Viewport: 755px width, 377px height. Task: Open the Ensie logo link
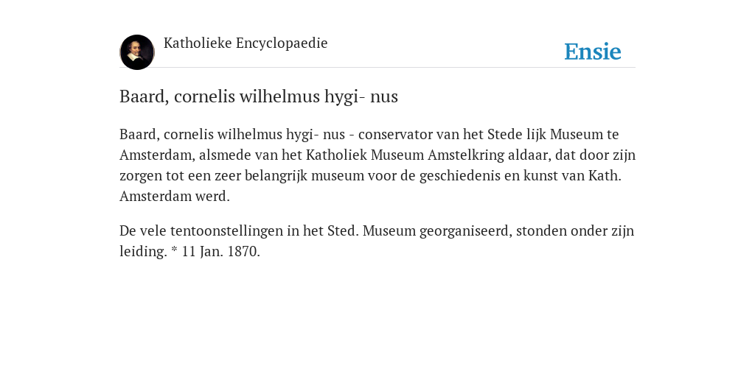pos(592,52)
